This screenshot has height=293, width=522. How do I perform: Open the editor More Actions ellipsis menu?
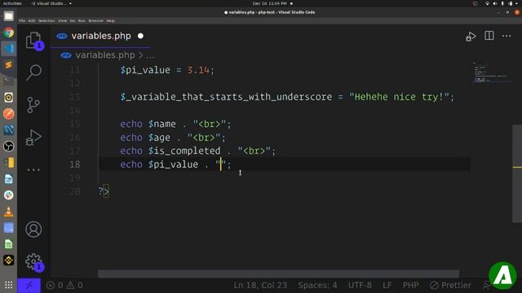tap(507, 36)
